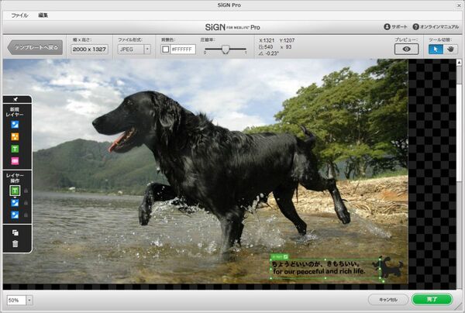Open the 編集 menu

pyautogui.click(x=43, y=15)
